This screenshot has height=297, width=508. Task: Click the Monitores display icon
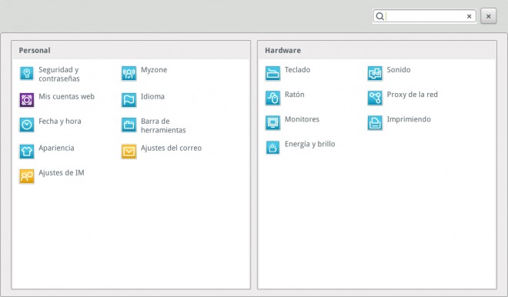click(272, 123)
